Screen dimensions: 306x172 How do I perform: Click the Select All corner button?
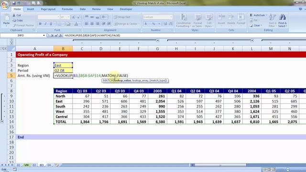point(11,49)
